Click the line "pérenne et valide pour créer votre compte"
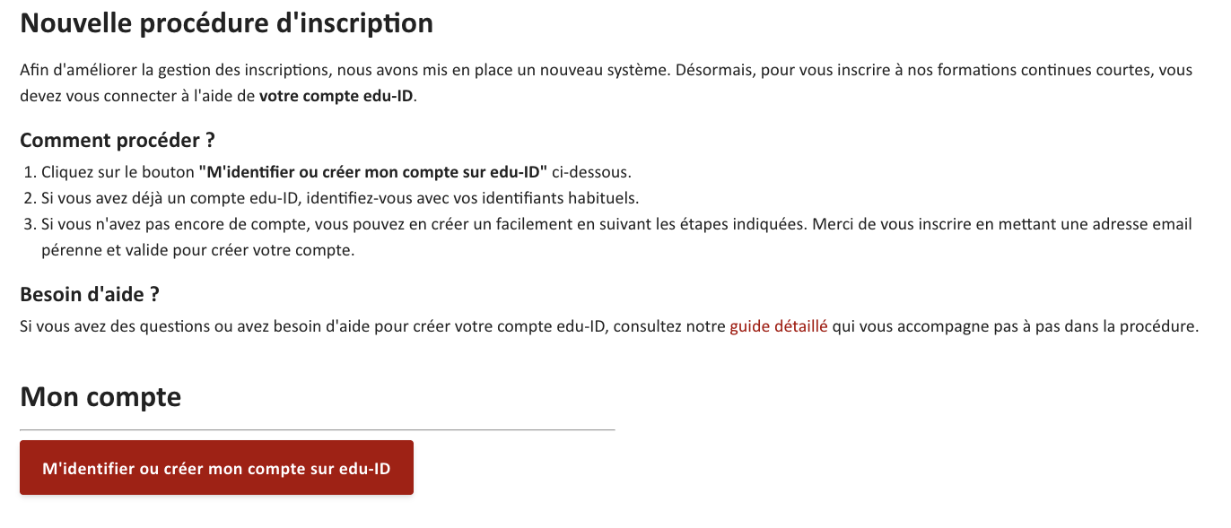Screen dimensions: 1231x528 tap(197, 250)
